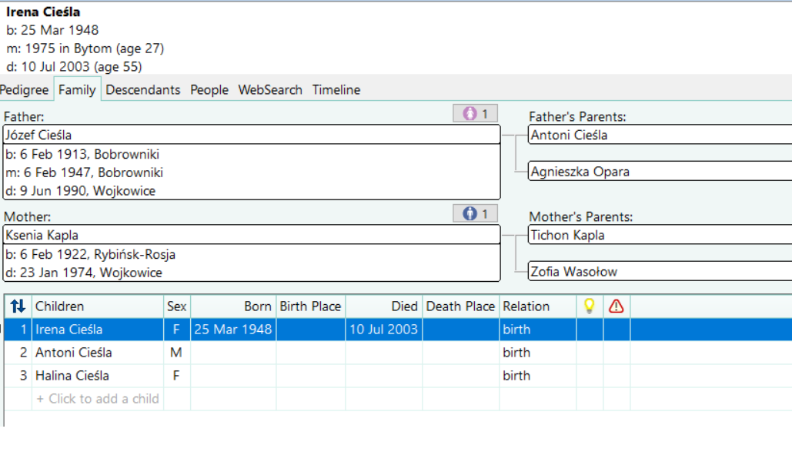The image size is (792, 452).
Task: Select child row Halina Cieśla
Action: 398,376
